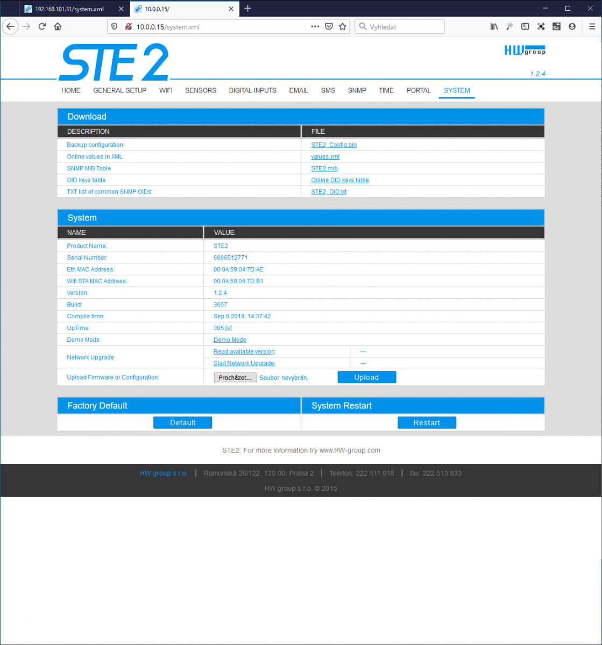Click the version 1.2.4 under HW group logo
Viewport: 602px width, 645px height.
point(537,74)
